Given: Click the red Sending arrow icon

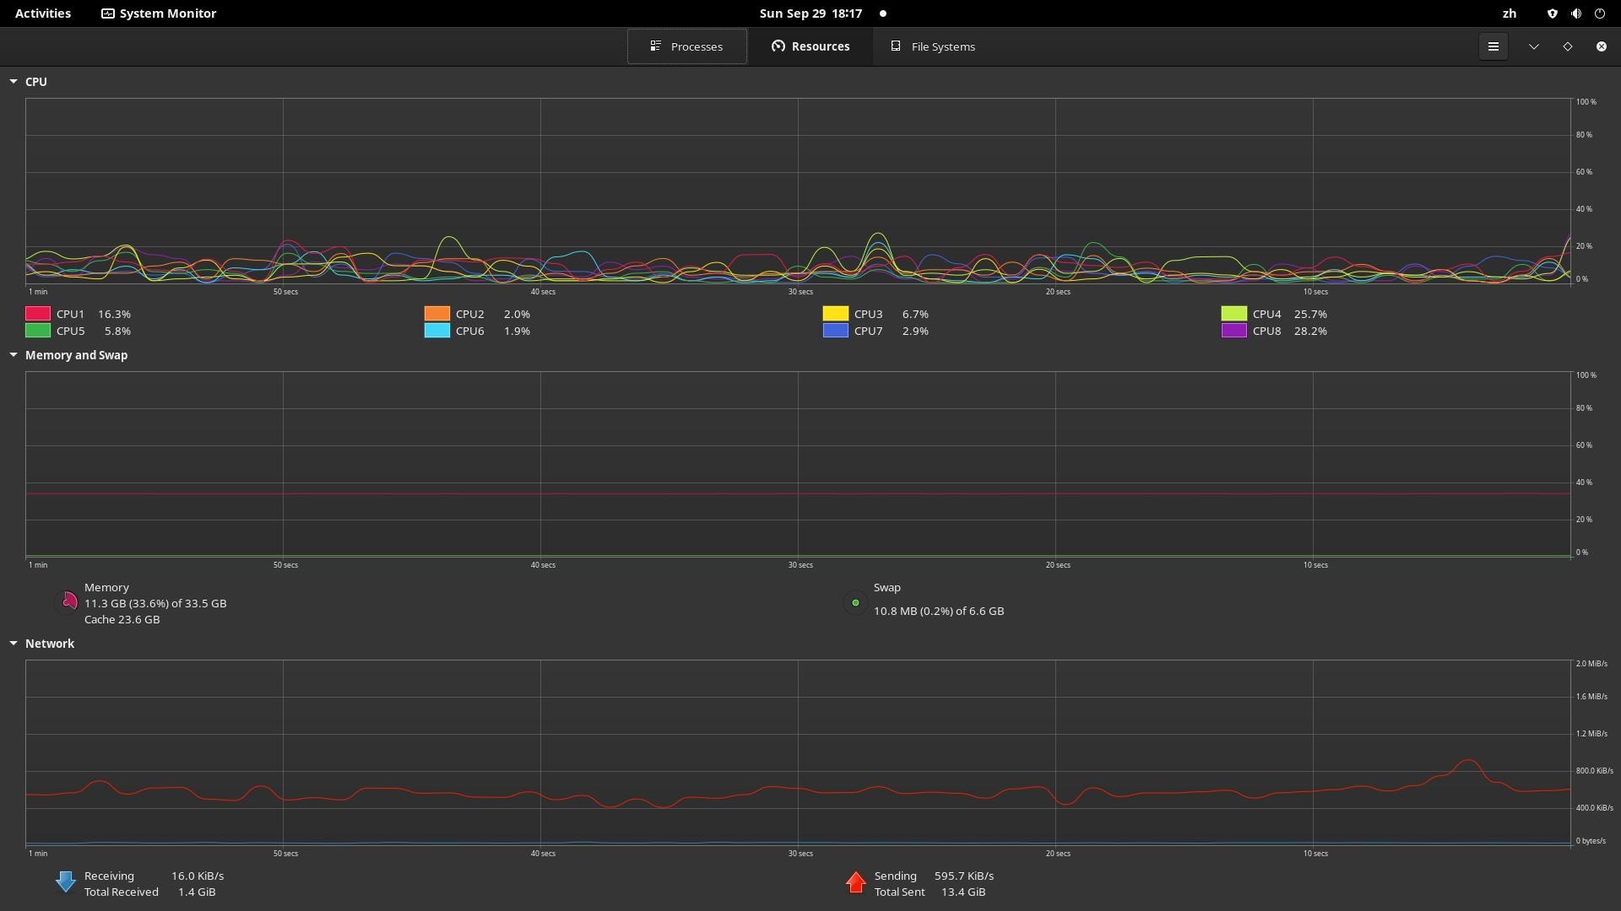Looking at the screenshot, I should [x=855, y=882].
